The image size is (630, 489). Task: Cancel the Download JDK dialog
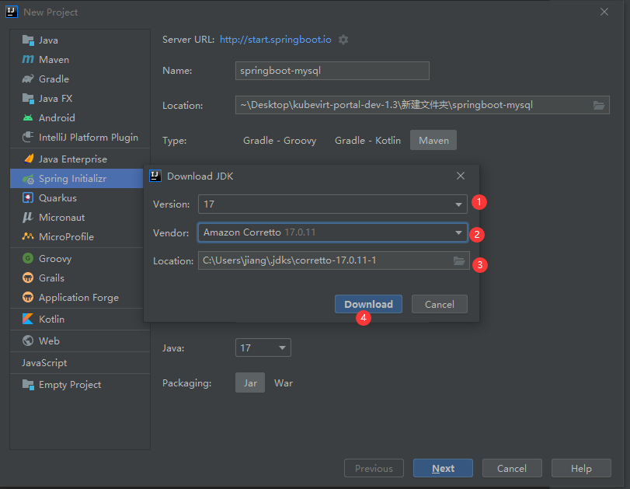pos(440,304)
